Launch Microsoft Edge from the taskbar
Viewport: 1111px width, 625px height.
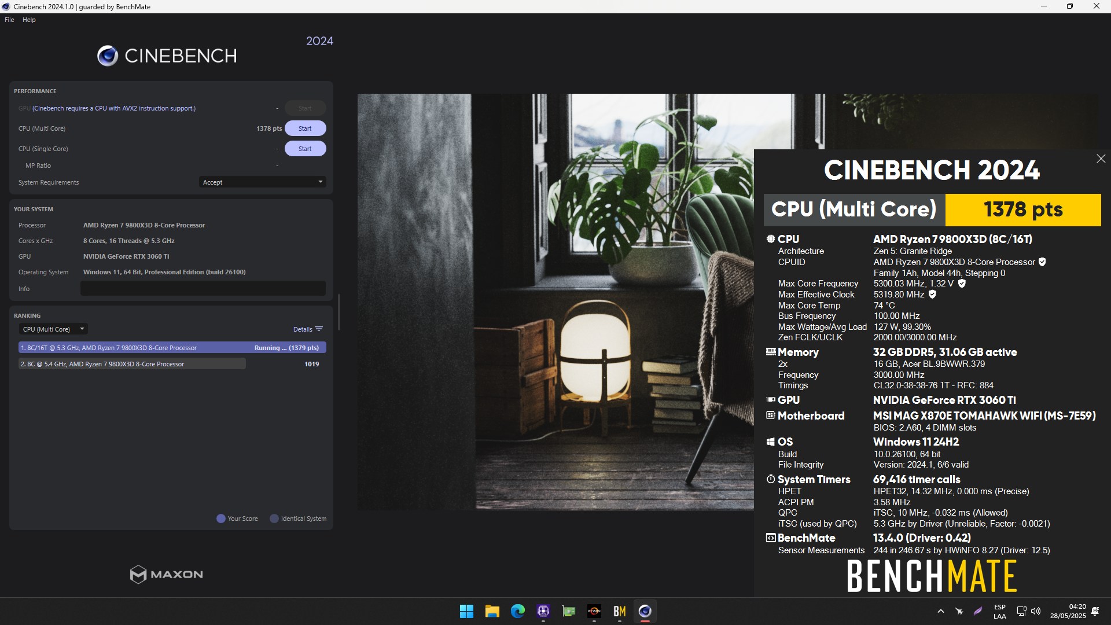click(x=518, y=611)
